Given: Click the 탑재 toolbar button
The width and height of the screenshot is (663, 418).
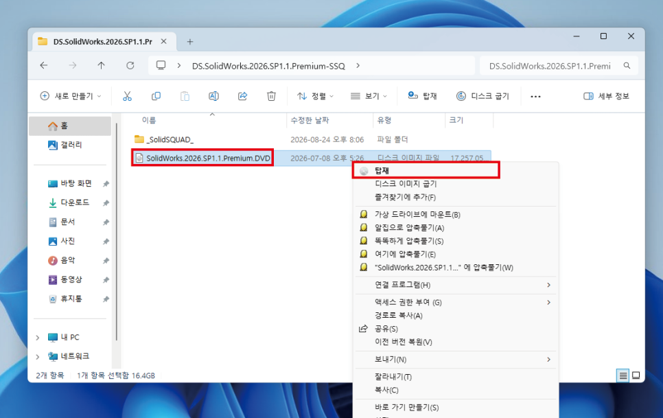Looking at the screenshot, I should click(422, 96).
